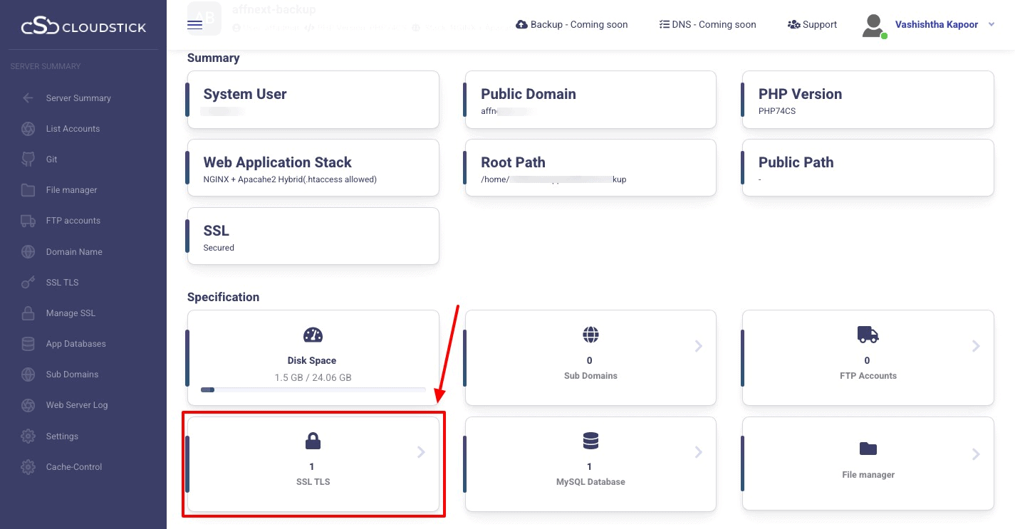The width and height of the screenshot is (1015, 529).
Task: Toggle the hamburger sidebar menu
Action: [x=194, y=25]
